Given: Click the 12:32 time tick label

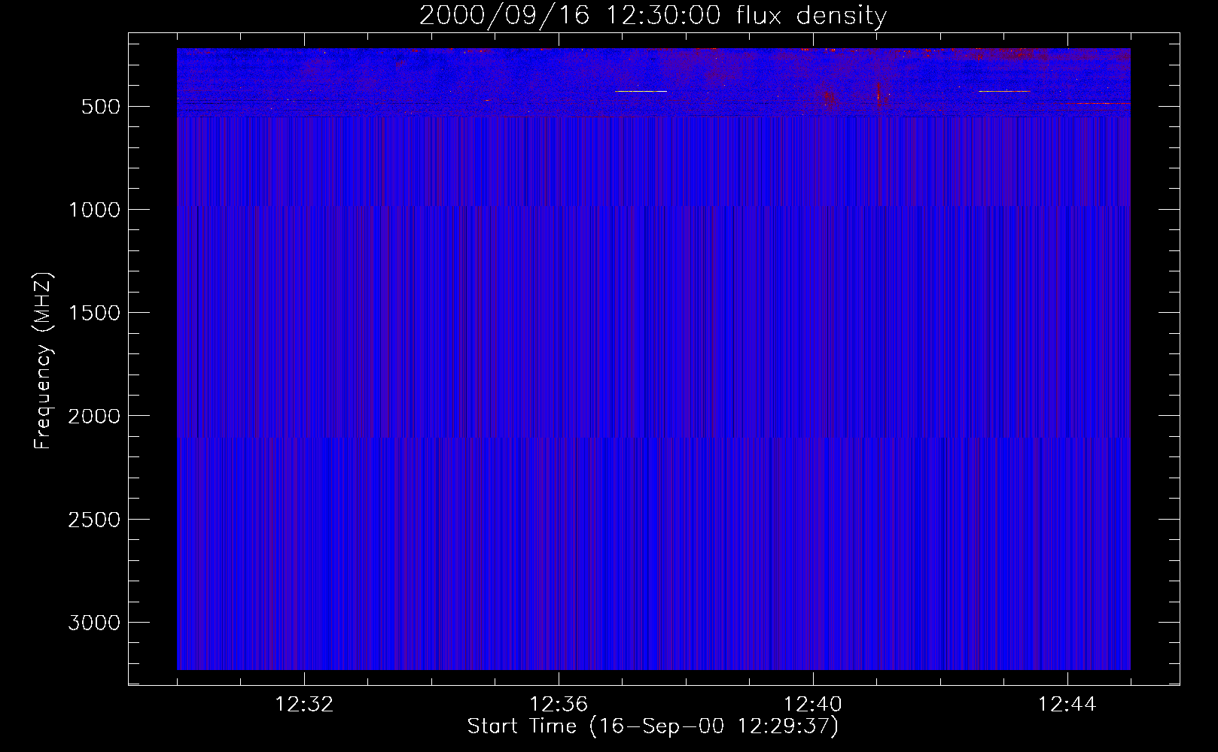Looking at the screenshot, I should (x=304, y=705).
